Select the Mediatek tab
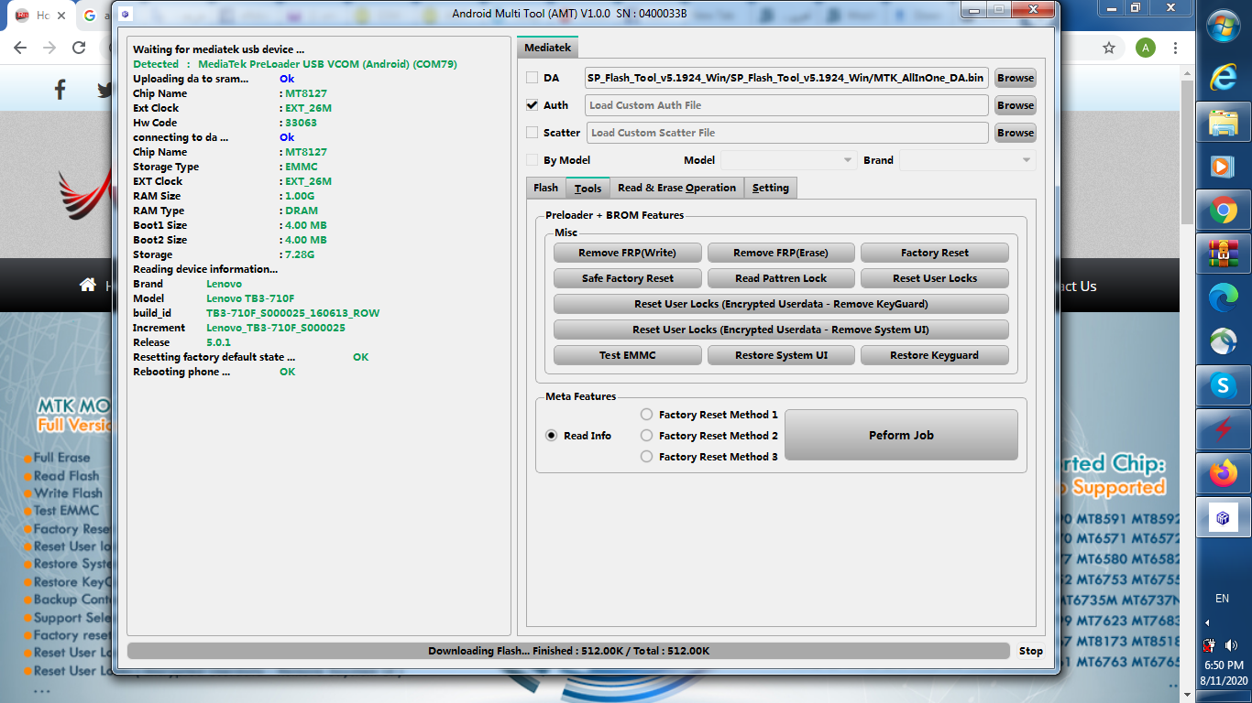The width and height of the screenshot is (1252, 703). click(548, 48)
